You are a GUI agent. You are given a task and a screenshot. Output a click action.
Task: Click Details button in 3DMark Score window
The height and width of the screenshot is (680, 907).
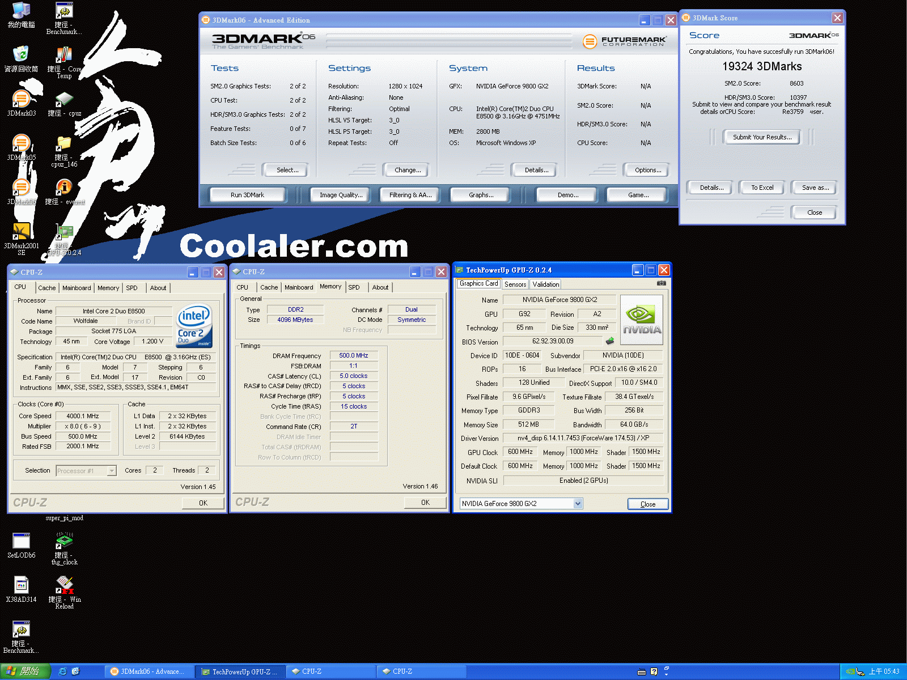711,188
